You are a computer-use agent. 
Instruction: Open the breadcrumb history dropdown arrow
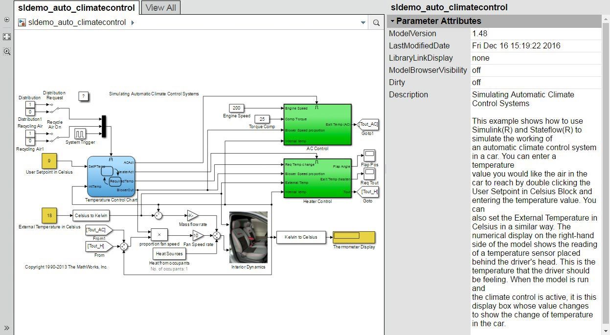tap(363, 22)
